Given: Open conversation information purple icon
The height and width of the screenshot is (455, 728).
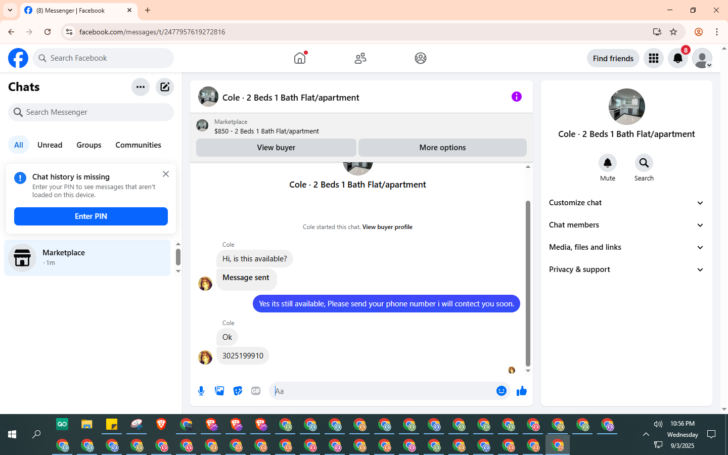Looking at the screenshot, I should click(516, 97).
